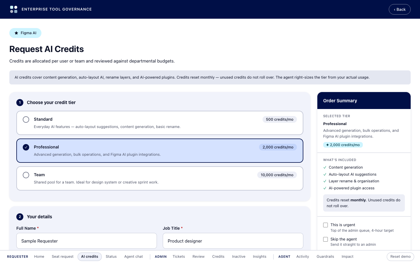Open the admin Credits tab
The width and height of the screenshot is (420, 263).
point(218,257)
